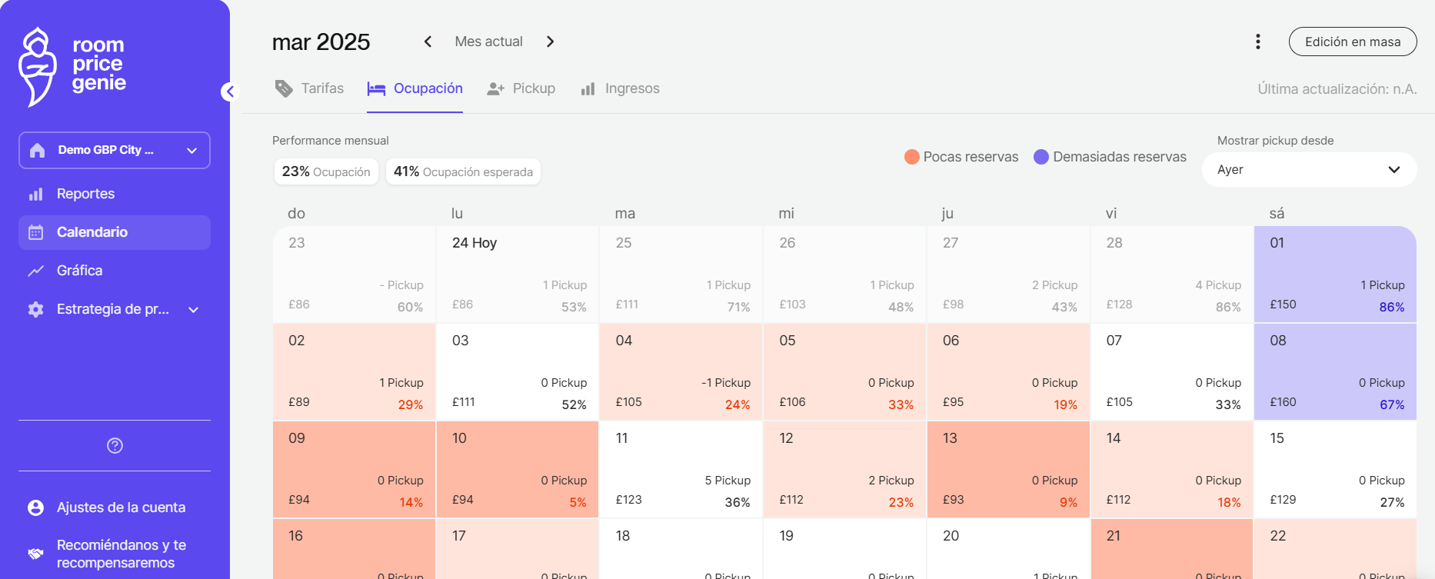Open the Demo GBP City property dropdown
The image size is (1435, 579).
tap(115, 150)
